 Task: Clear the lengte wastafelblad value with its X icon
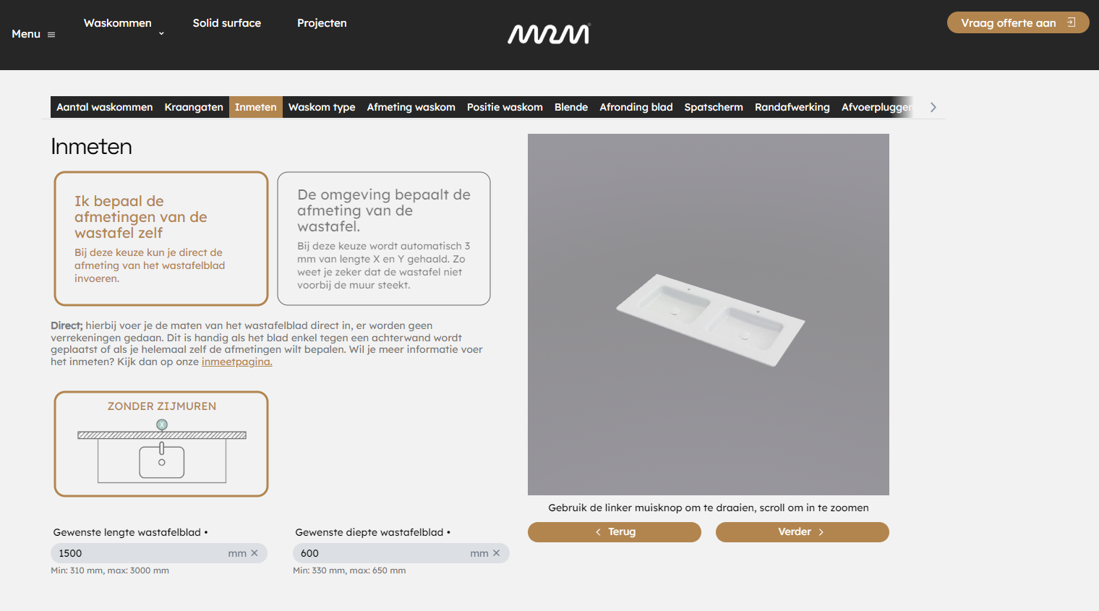pos(255,552)
